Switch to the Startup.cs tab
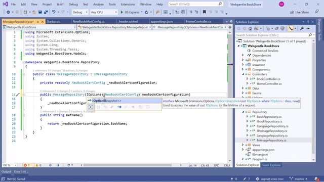This screenshot has width=324, height=182. point(53,21)
